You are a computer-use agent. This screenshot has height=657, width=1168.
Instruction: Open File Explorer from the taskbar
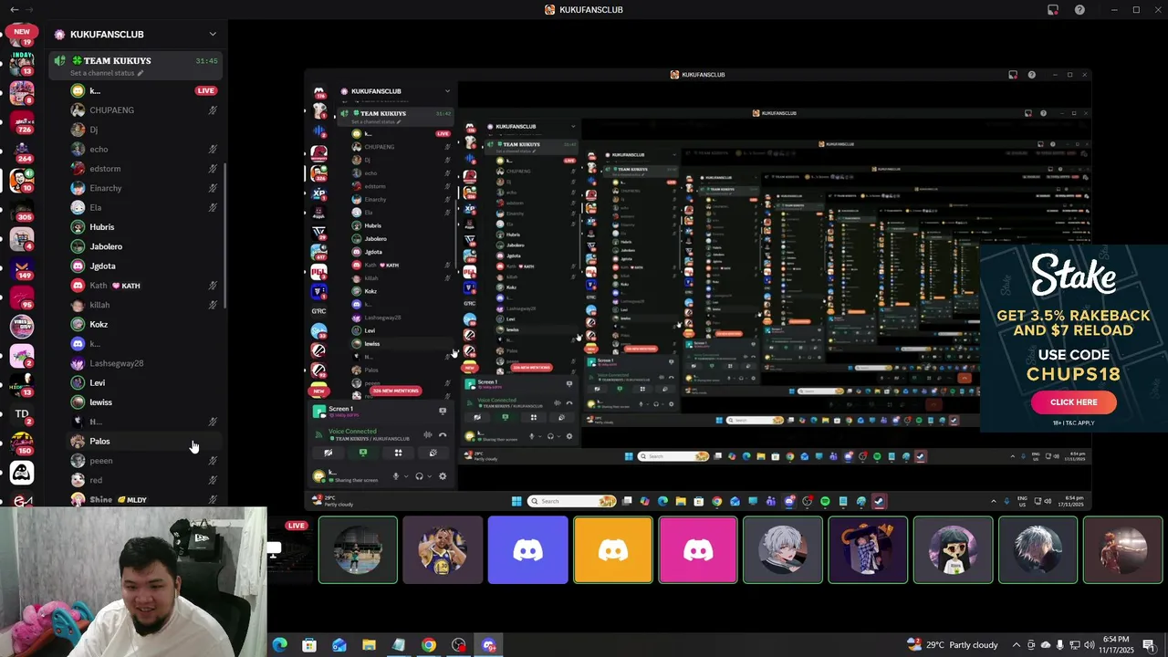[369, 645]
